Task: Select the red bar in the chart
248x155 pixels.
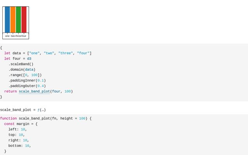Action: click(x=24, y=19)
